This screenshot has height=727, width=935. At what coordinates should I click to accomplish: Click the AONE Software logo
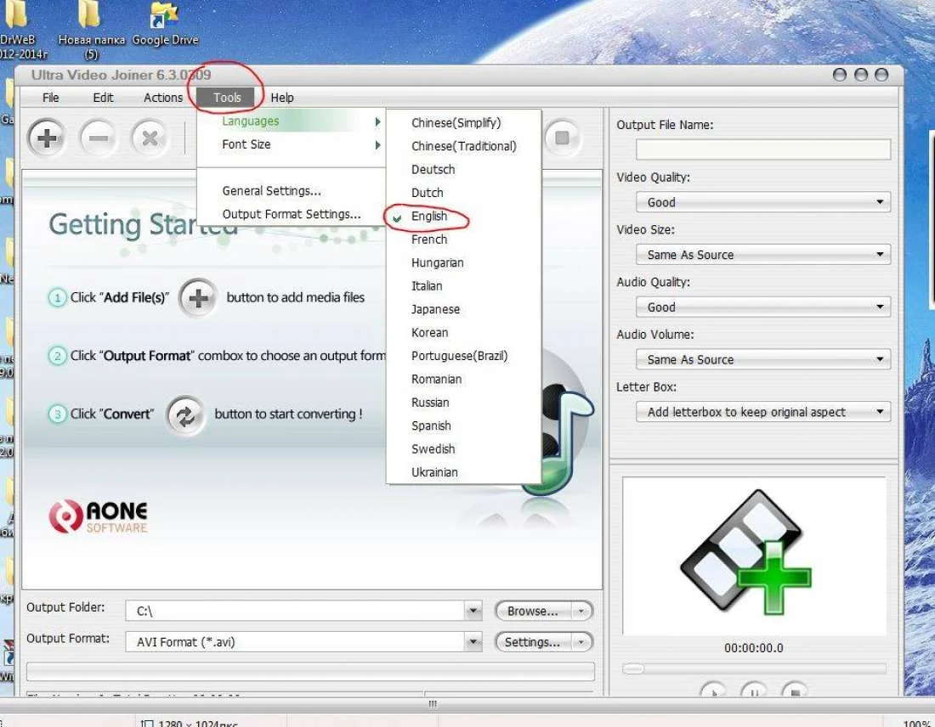click(x=99, y=516)
